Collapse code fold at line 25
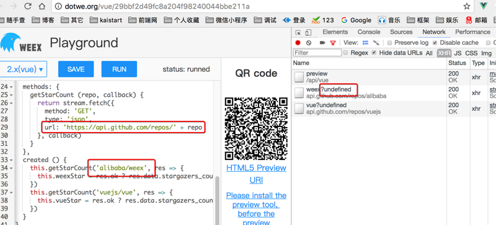Screen dimensions: 496x225 12,95
